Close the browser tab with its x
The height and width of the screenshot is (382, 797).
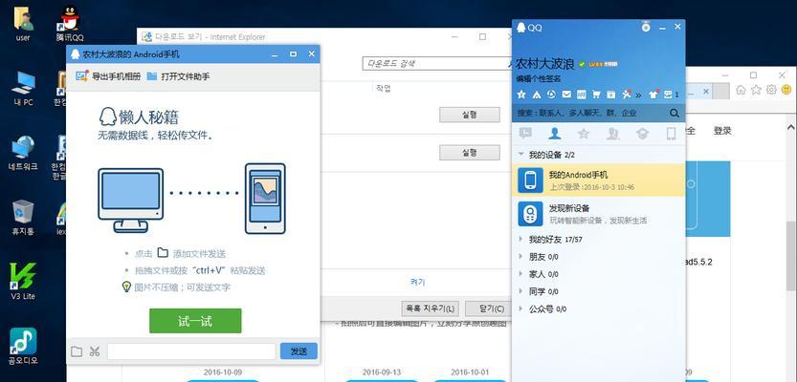coord(706,92)
